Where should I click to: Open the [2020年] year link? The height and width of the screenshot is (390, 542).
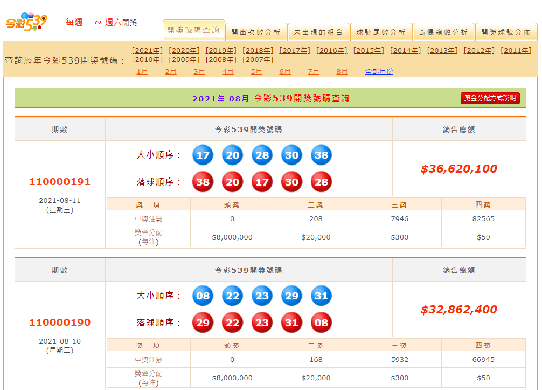click(x=184, y=51)
